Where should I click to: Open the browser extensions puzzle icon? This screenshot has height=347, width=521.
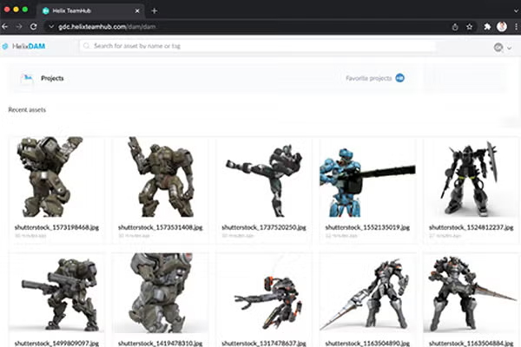(x=487, y=27)
